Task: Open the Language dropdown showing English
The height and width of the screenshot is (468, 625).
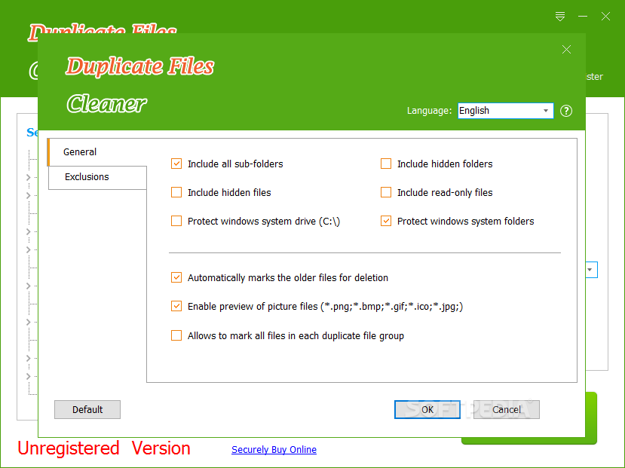Action: 505,111
